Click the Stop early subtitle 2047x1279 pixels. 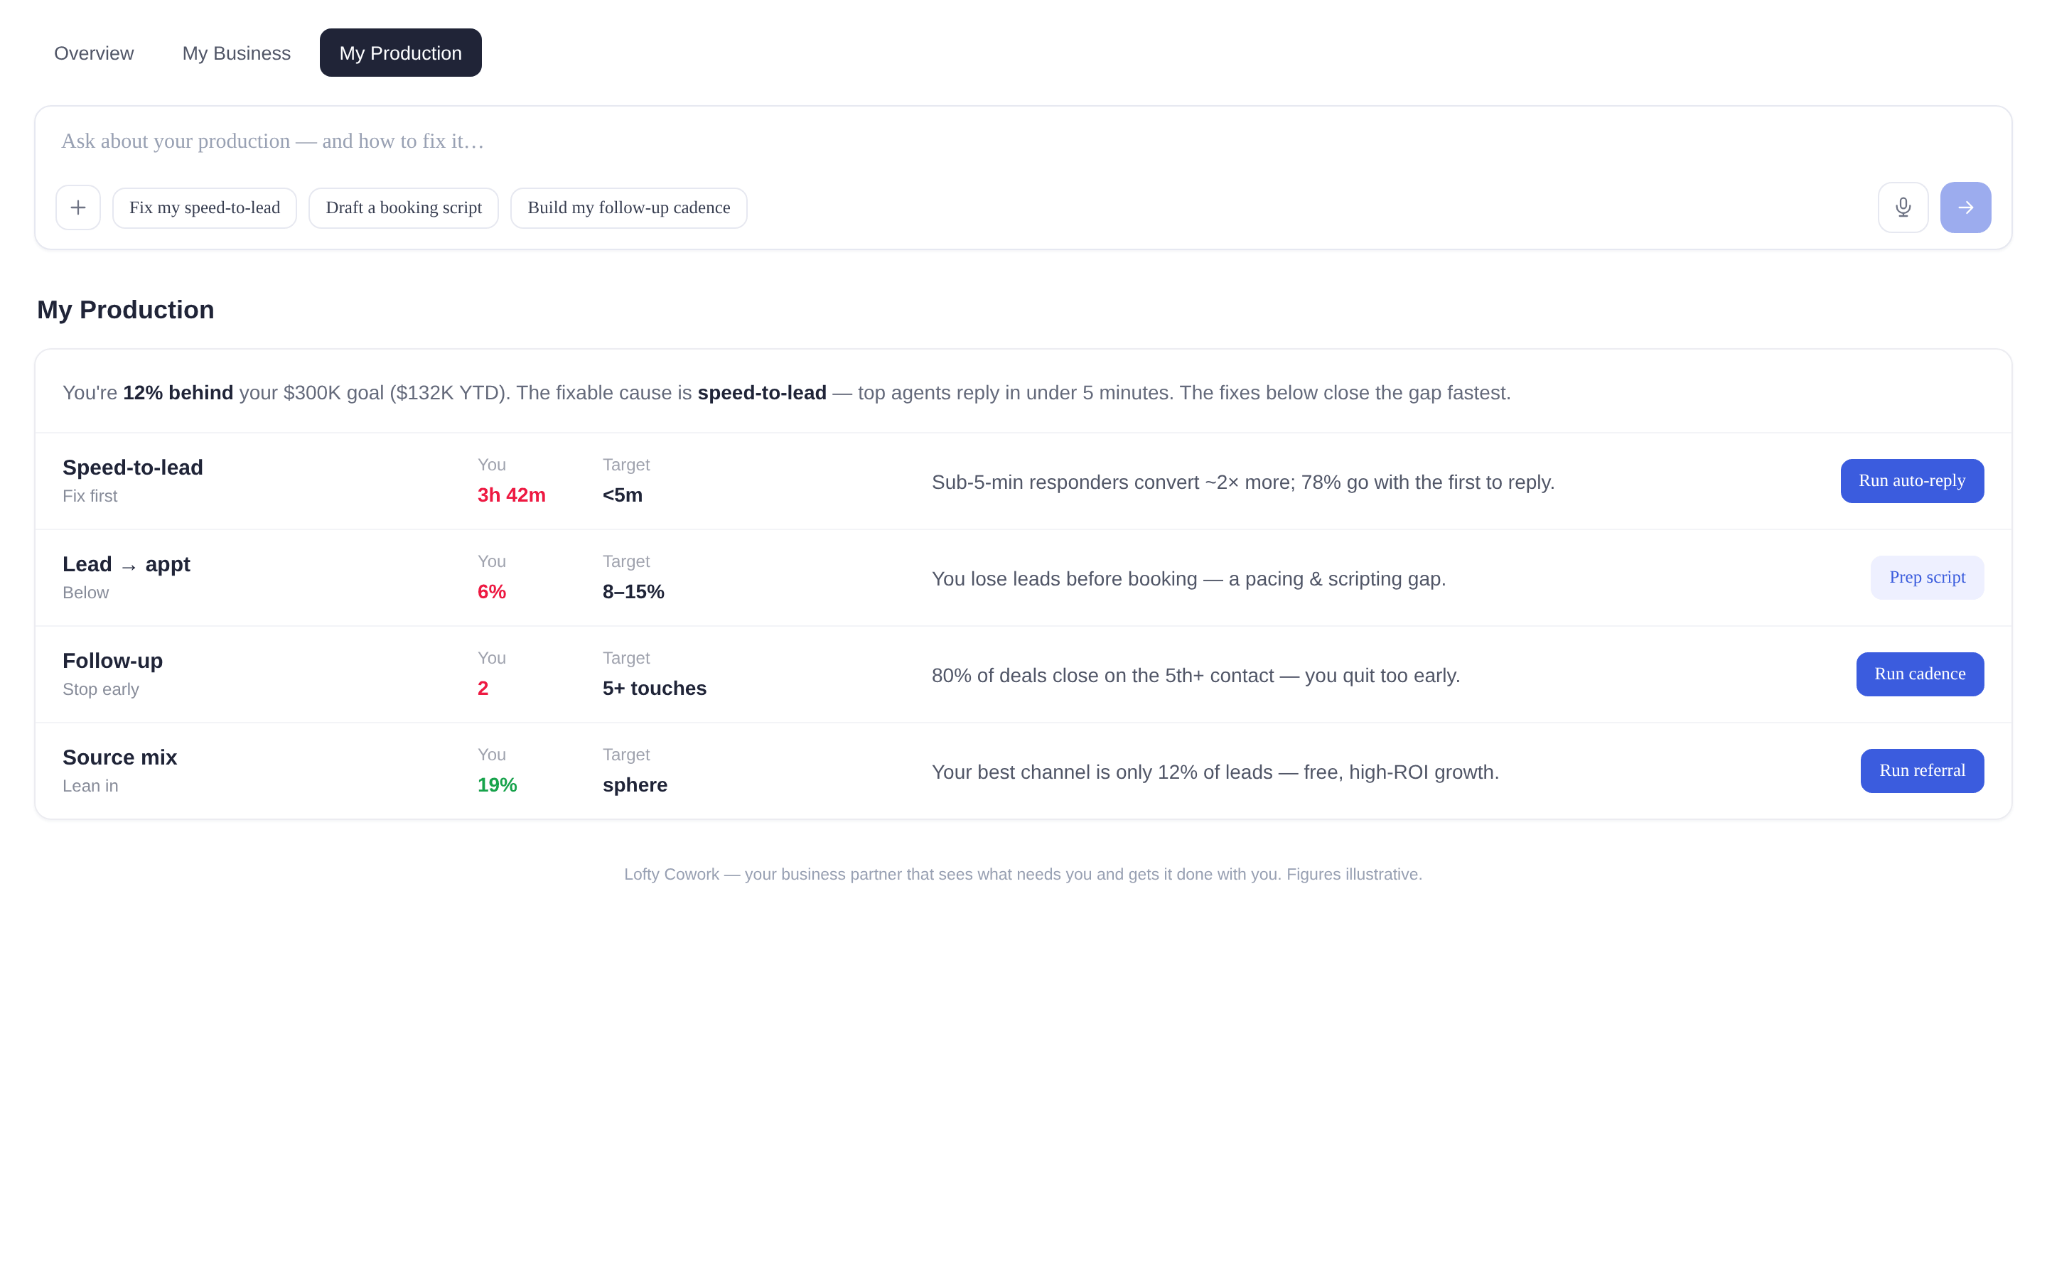click(101, 689)
